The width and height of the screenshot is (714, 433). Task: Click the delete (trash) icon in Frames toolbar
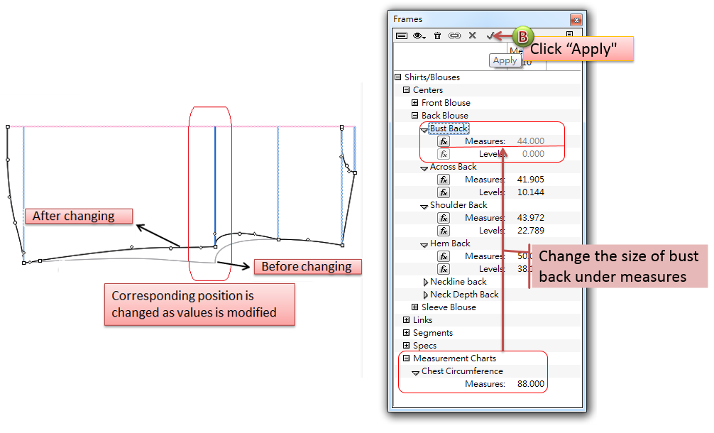pos(437,35)
